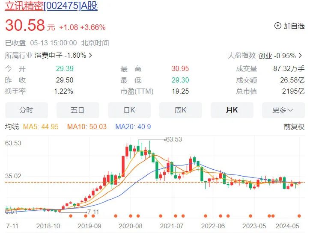Click the 2020-08 date axis label
The height and width of the screenshot is (233, 310).
point(131,226)
